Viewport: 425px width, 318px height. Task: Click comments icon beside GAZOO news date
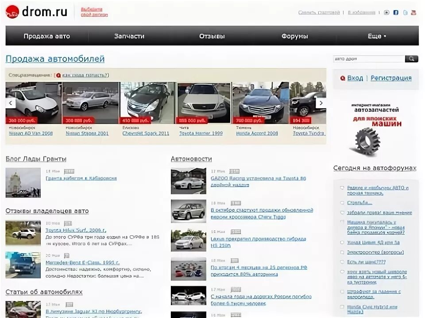tap(235, 171)
